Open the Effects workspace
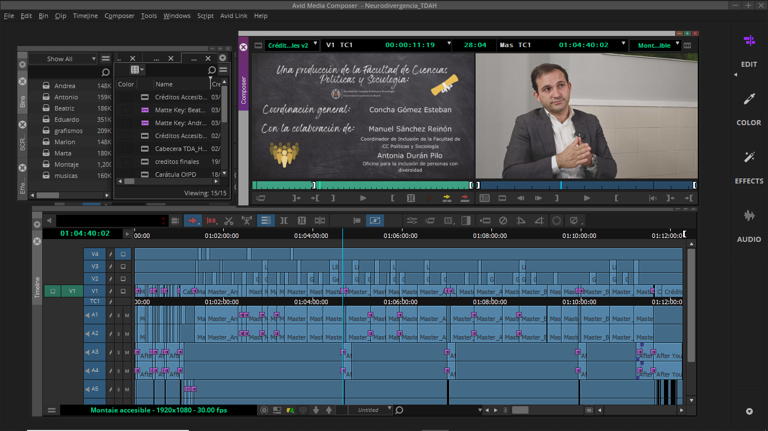The height and width of the screenshot is (431, 768). pyautogui.click(x=749, y=168)
